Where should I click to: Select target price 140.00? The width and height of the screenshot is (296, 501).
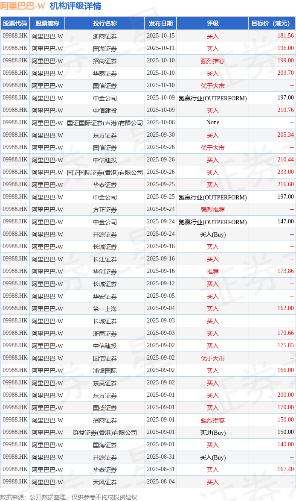(x=285, y=445)
